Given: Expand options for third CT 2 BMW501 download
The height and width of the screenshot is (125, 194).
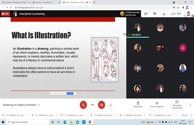Looking at the screenshot, I should tap(86, 115).
